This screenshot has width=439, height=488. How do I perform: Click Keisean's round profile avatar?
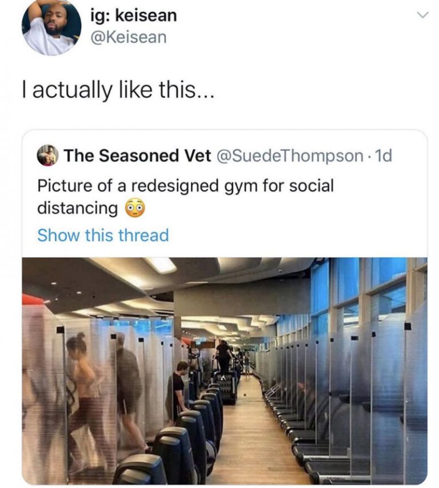coord(51,27)
